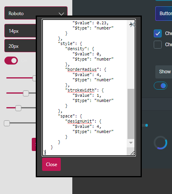Click the circular progress ring indicator
The width and height of the screenshot is (172, 194).
coord(160,143)
